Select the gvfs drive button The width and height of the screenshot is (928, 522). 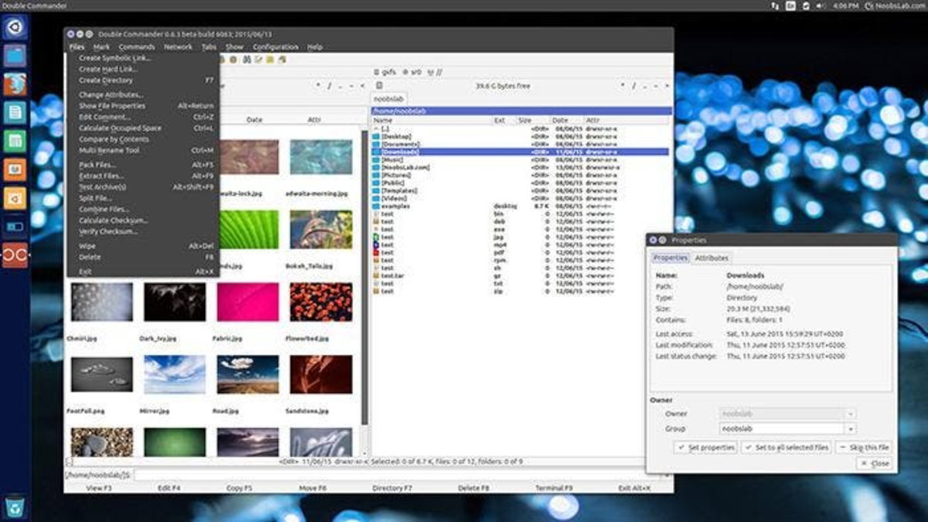click(x=384, y=72)
